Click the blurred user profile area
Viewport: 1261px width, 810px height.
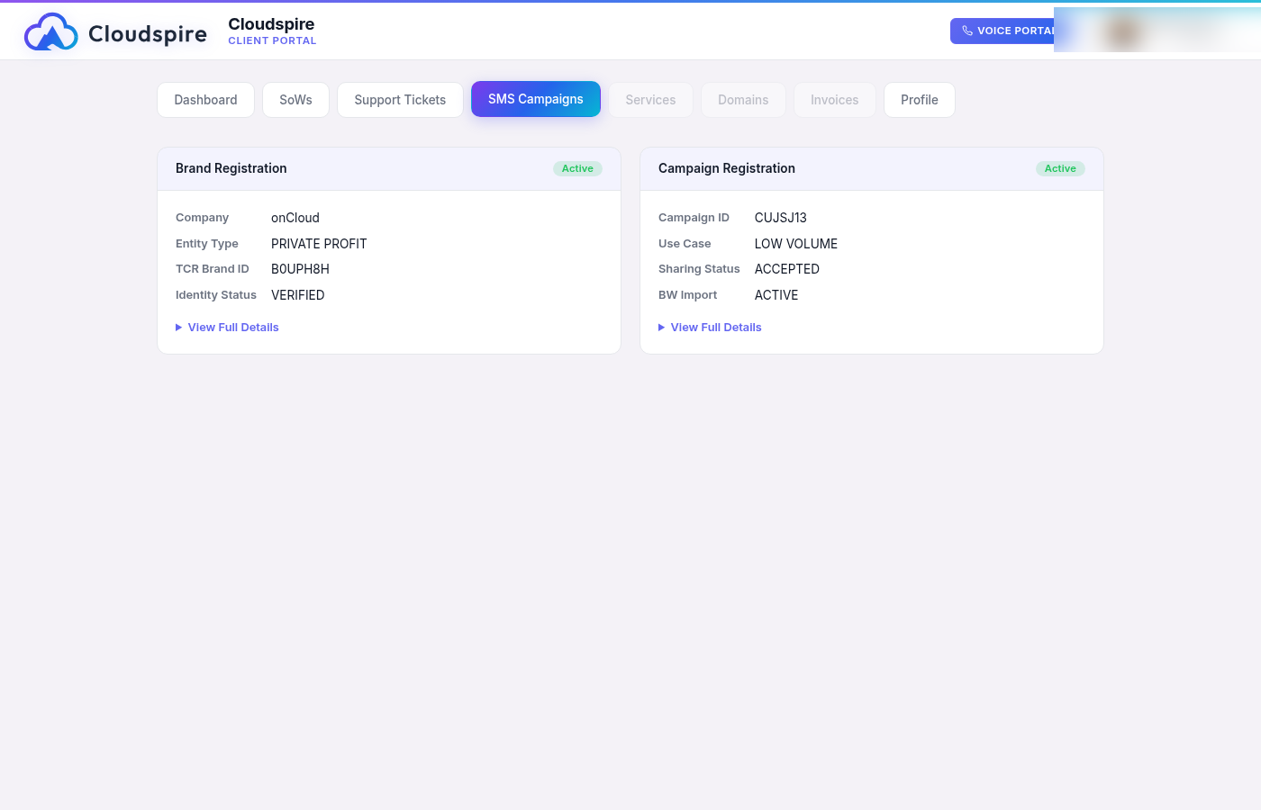pyautogui.click(x=1157, y=31)
